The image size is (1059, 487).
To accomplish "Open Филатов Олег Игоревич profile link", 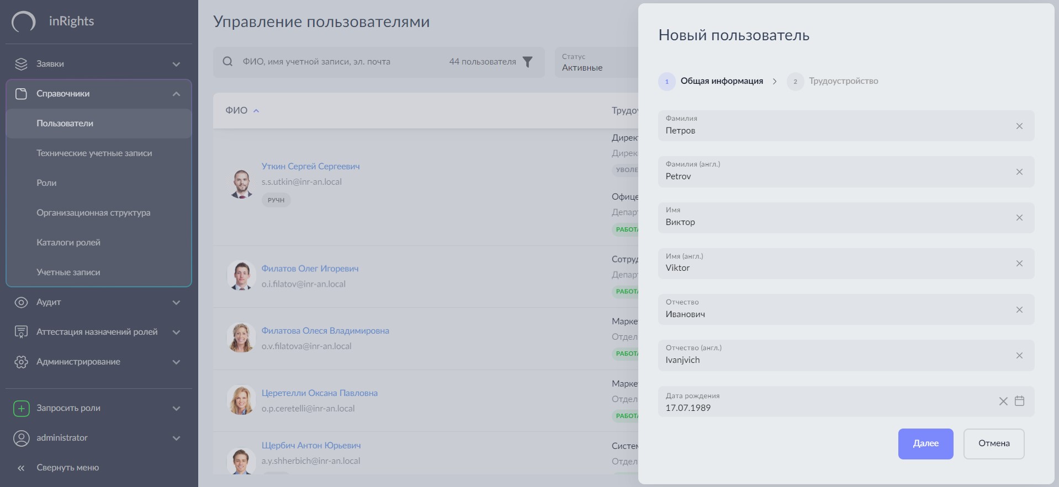I will coord(310,269).
